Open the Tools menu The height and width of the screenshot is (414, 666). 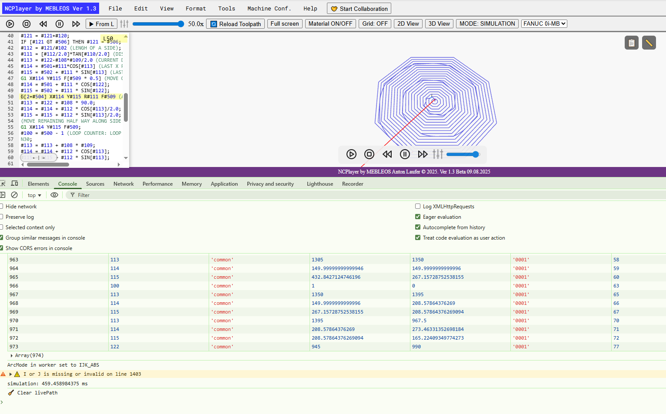pyautogui.click(x=226, y=8)
